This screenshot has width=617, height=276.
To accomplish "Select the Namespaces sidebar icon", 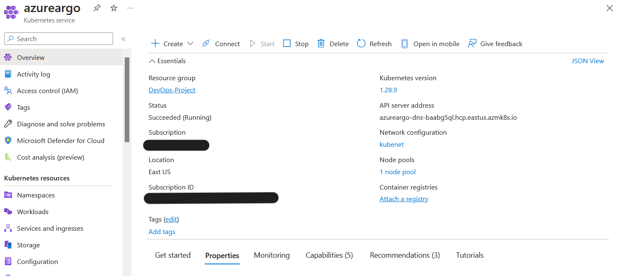I will (8, 195).
